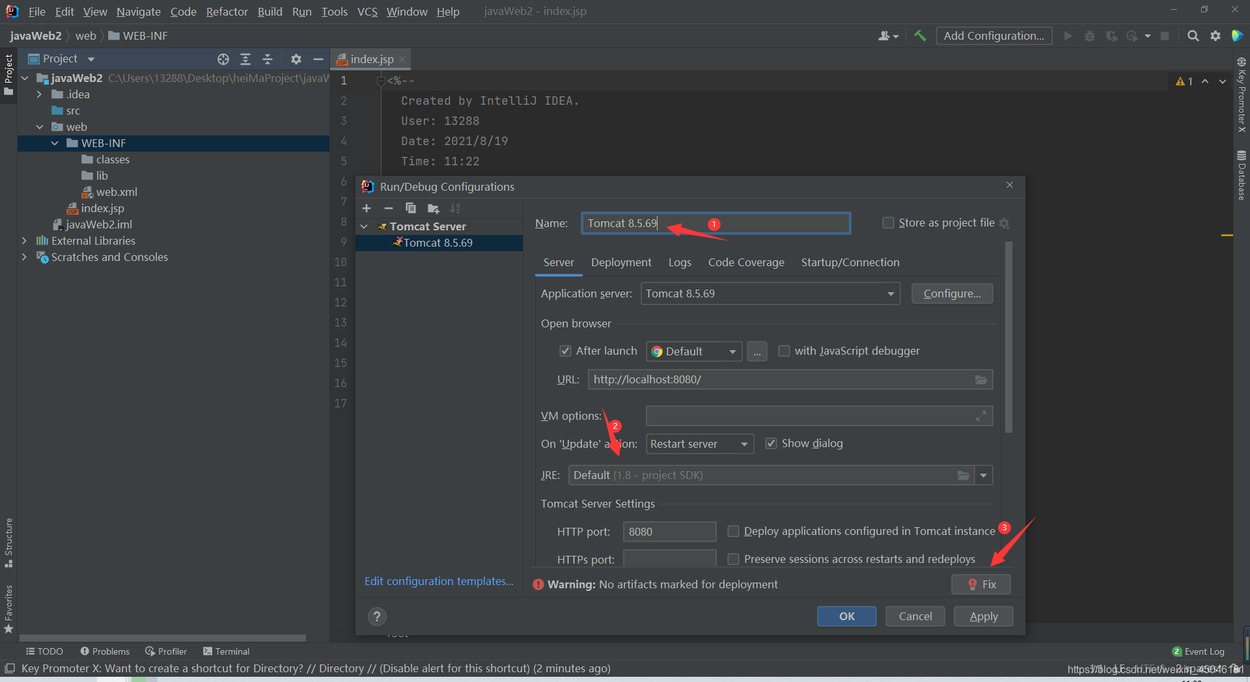The height and width of the screenshot is (682, 1250).
Task: Enable Deploy applications configured in Tomcat instance
Action: click(x=733, y=531)
